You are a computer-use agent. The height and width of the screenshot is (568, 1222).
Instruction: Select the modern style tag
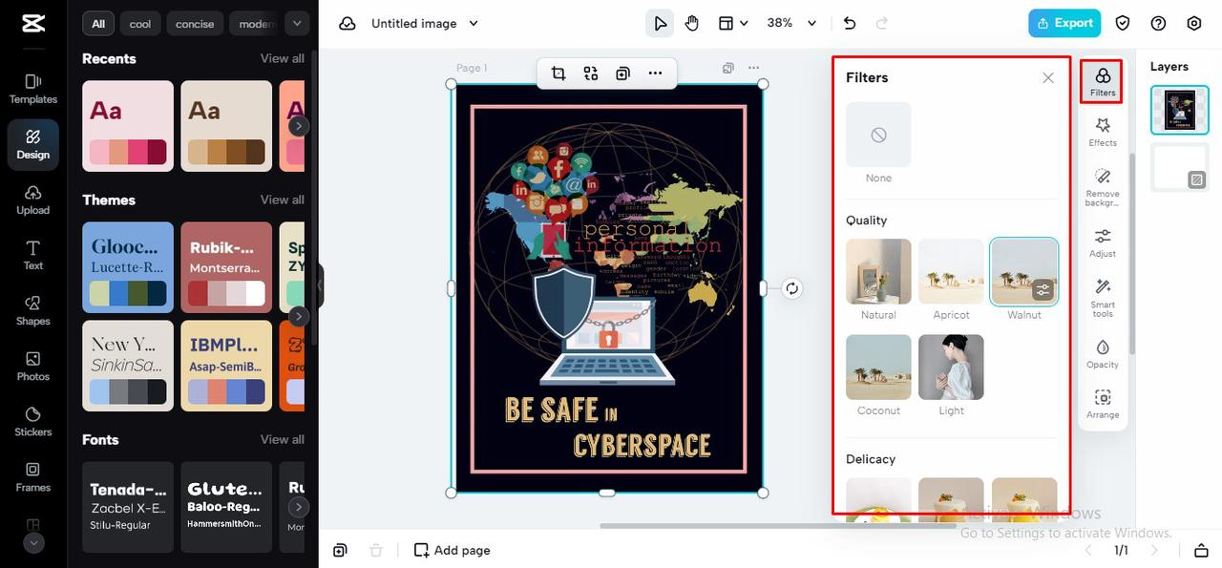tap(255, 24)
